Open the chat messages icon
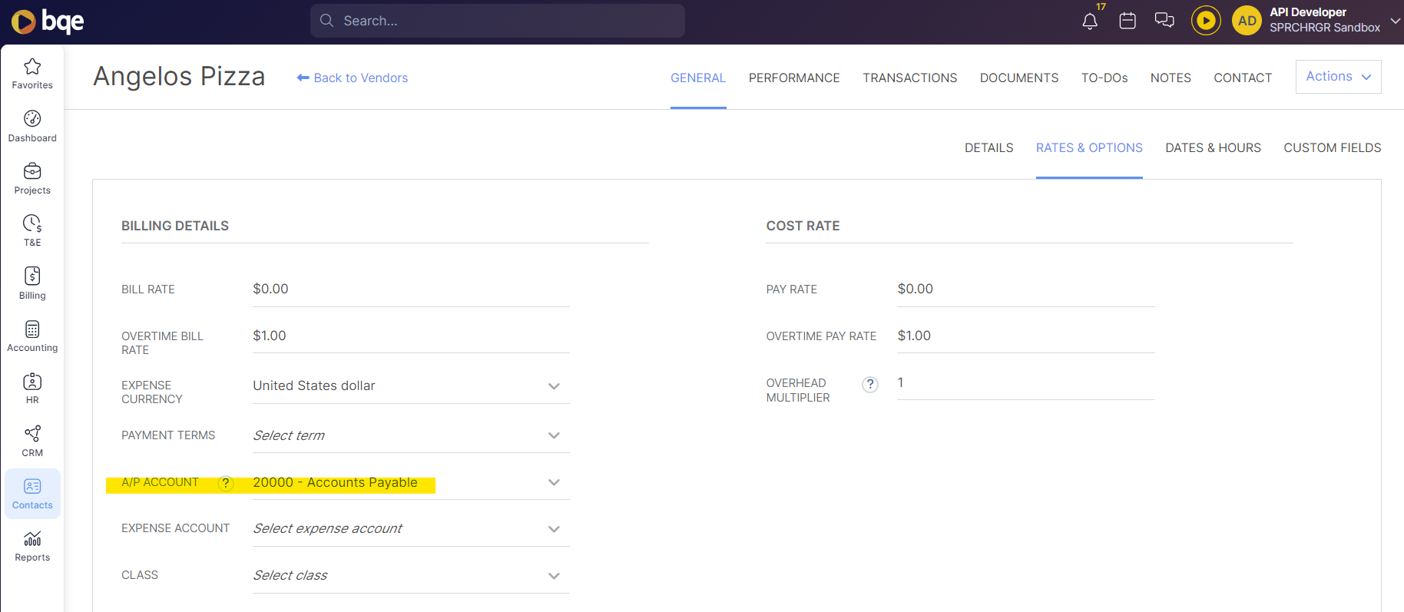This screenshot has height=612, width=1404. tap(1164, 21)
